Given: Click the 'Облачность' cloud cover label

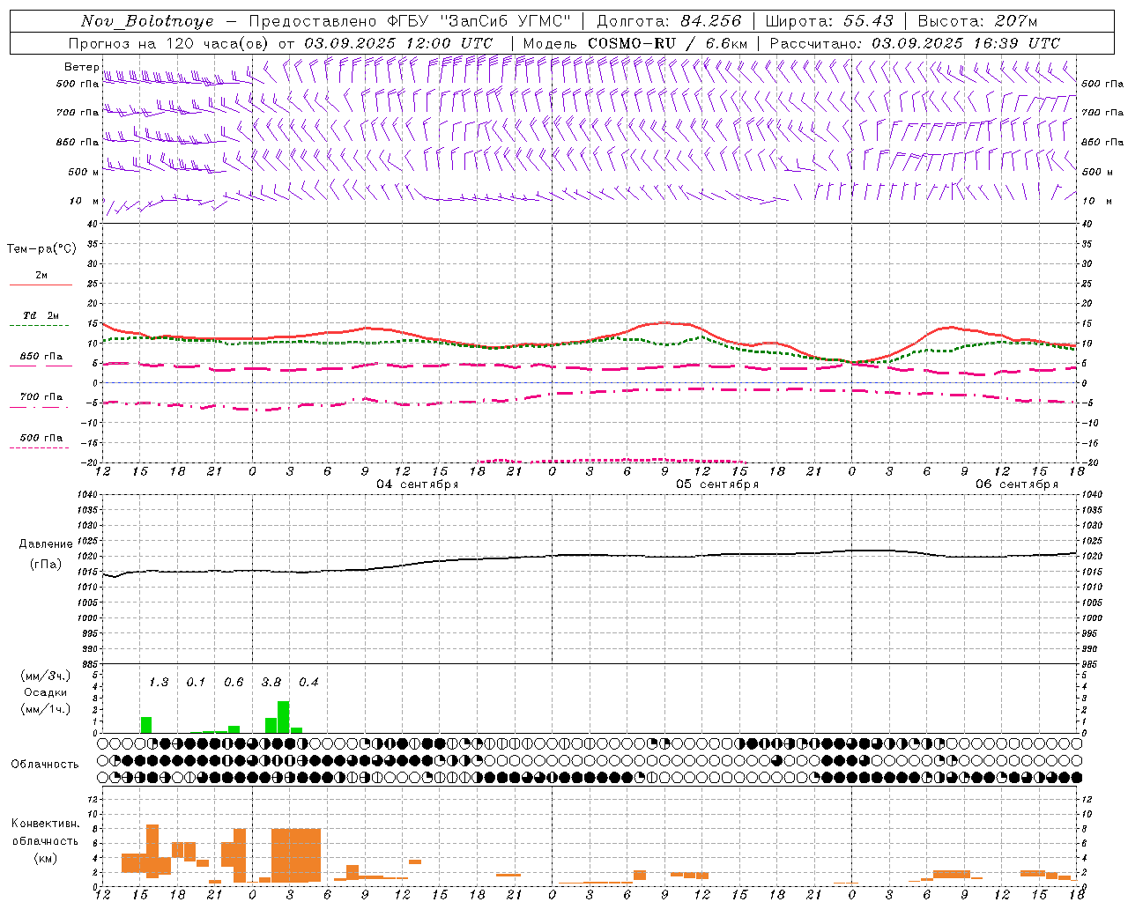Looking at the screenshot, I should click(45, 765).
